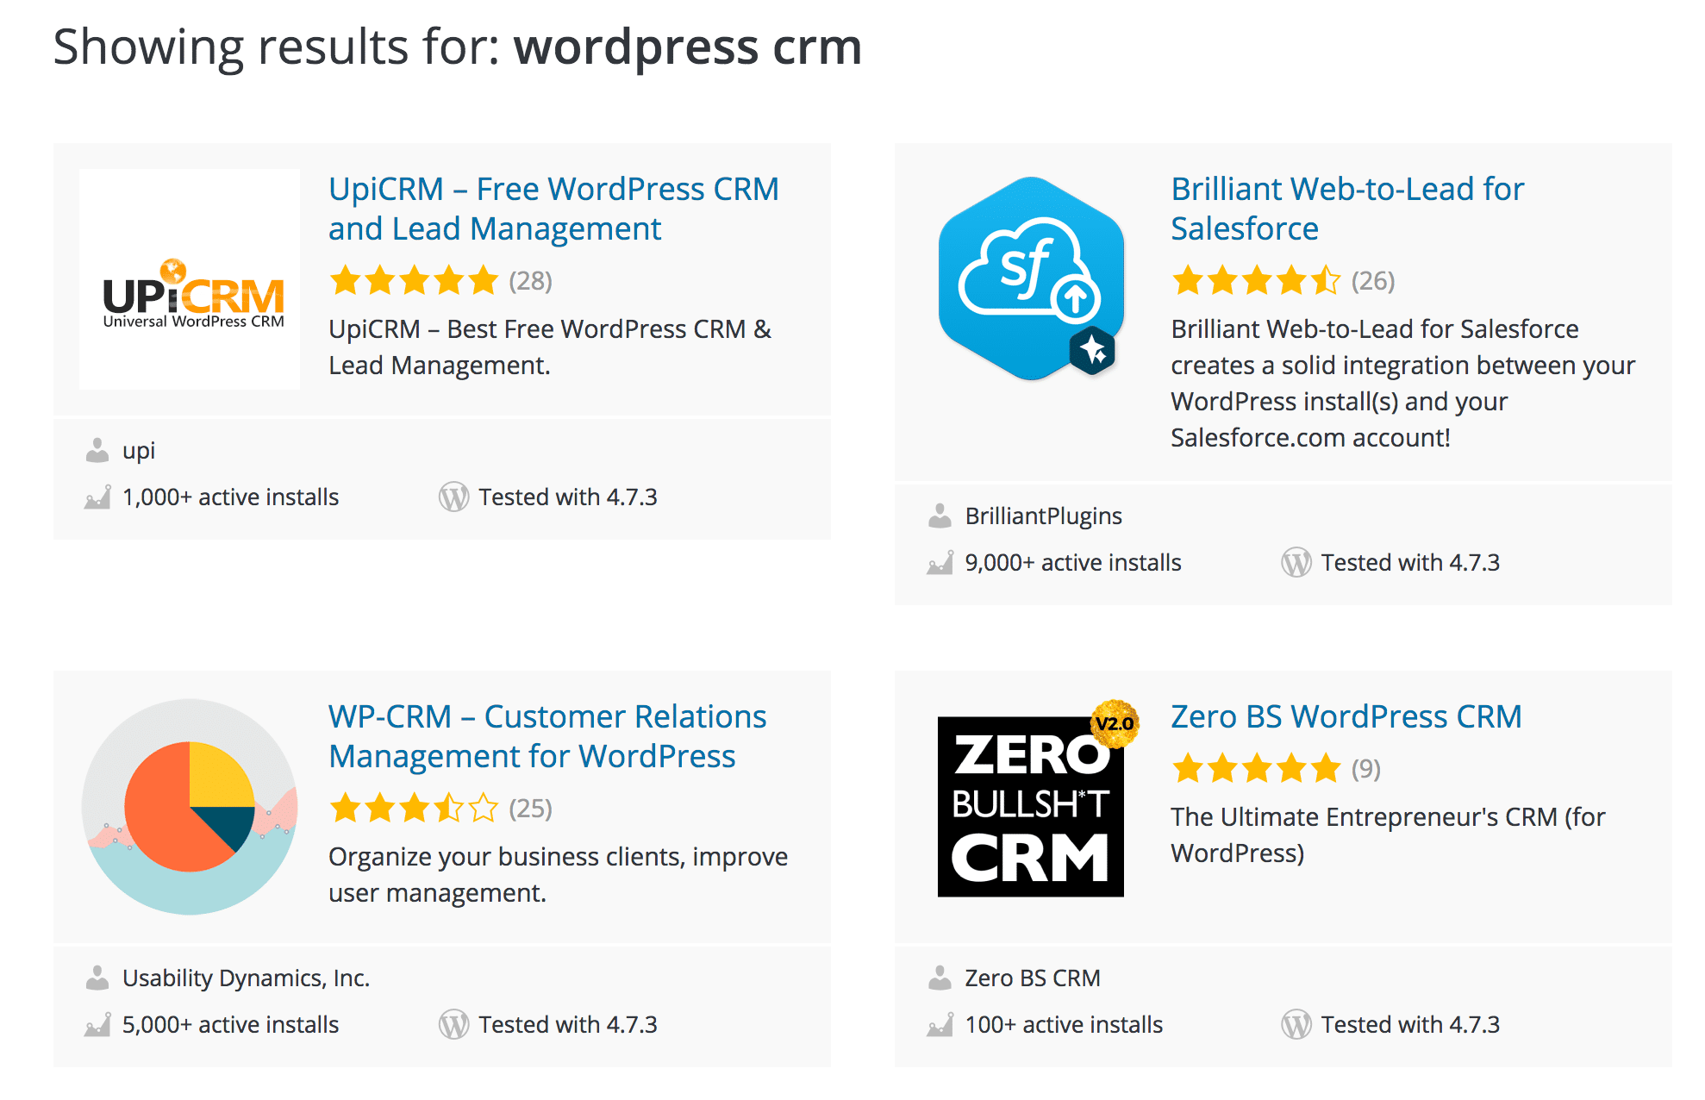Click Tested with 4.7.3 in the WP-CRM card
This screenshot has width=1705, height=1100.
pos(568,1025)
